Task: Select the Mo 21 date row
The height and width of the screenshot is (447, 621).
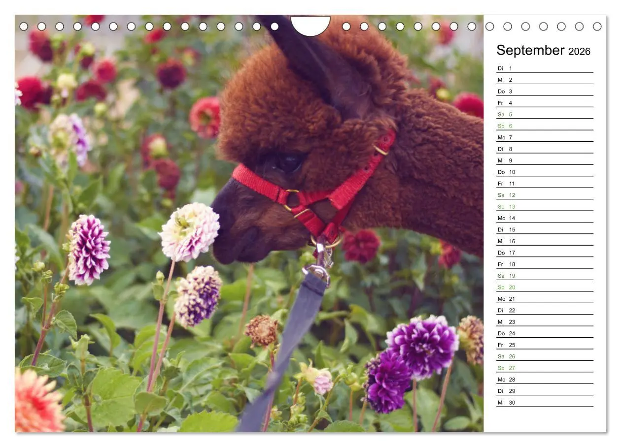Action: pyautogui.click(x=545, y=298)
